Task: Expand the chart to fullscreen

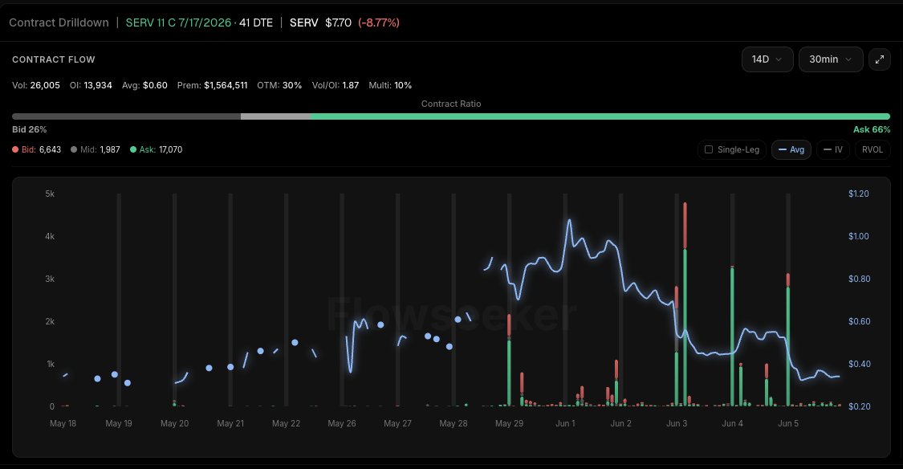Action: pyautogui.click(x=880, y=59)
